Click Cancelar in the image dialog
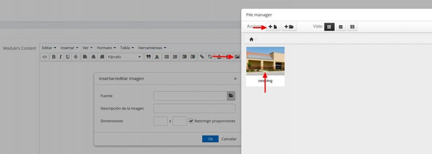Screen dimensions: 432x154 click(x=229, y=139)
